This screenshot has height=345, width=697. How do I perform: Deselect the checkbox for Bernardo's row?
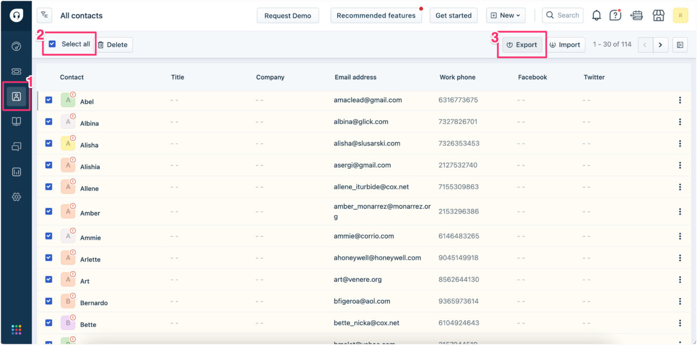pos(48,300)
